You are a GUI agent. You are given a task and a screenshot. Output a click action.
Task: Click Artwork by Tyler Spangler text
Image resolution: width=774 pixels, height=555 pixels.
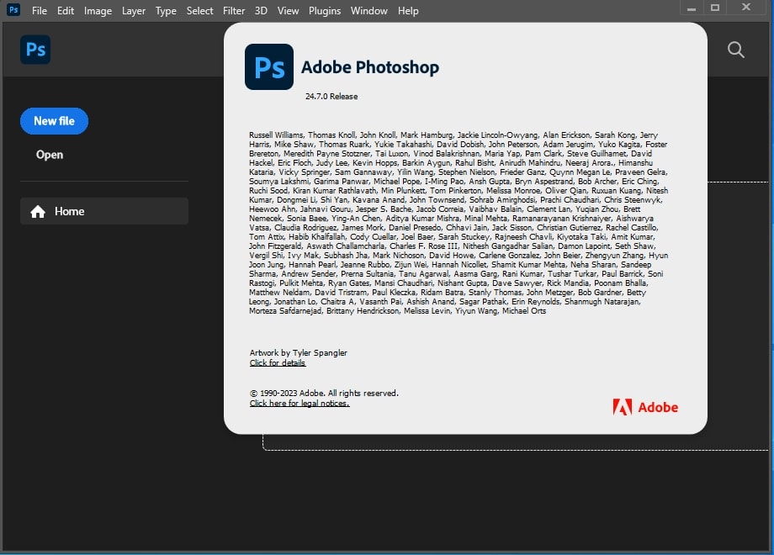[x=298, y=352]
